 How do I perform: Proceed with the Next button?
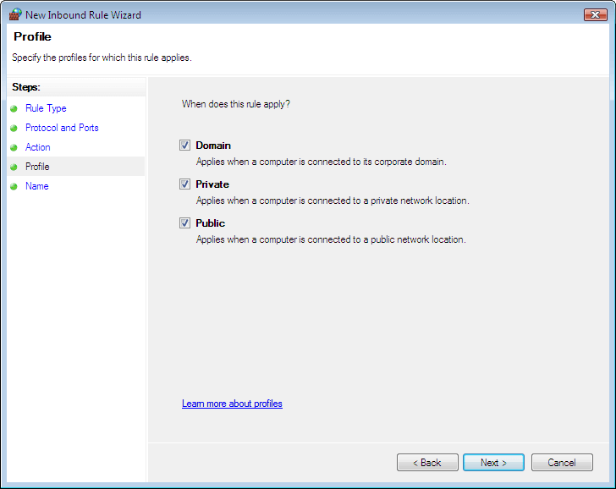point(493,462)
